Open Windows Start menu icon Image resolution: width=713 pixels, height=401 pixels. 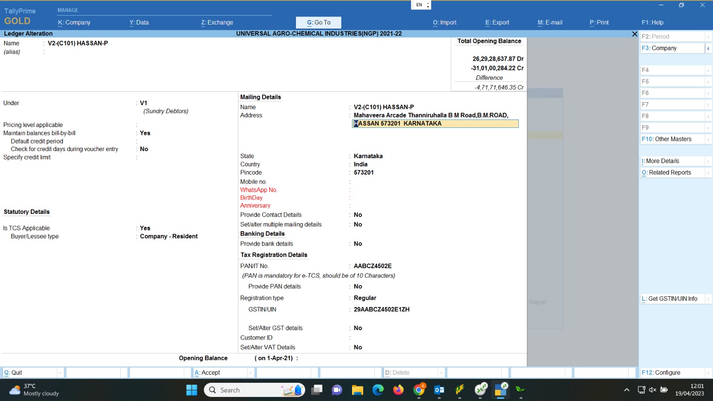(x=192, y=390)
